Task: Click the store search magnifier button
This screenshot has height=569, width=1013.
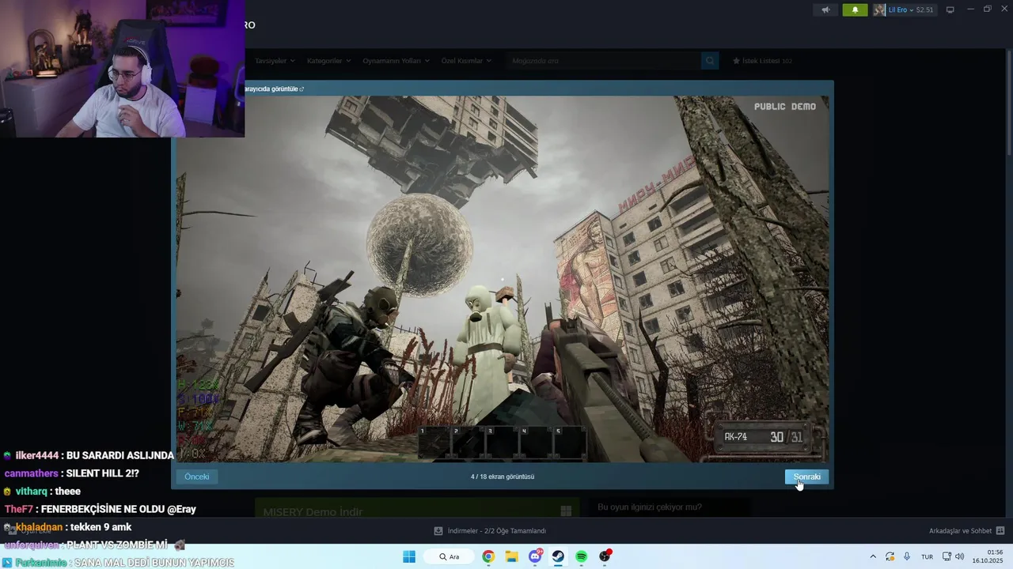Action: coord(710,61)
